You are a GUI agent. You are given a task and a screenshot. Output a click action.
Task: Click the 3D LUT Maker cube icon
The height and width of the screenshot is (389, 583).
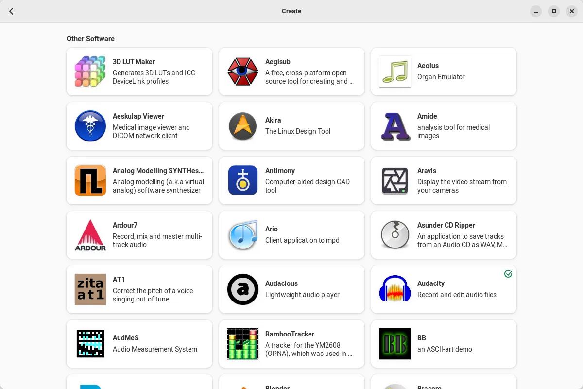click(90, 71)
